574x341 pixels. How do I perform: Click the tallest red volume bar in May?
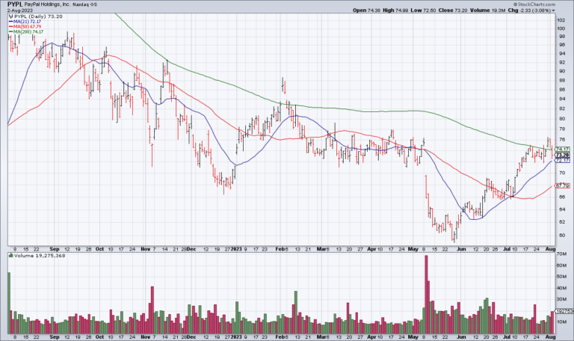(426, 295)
